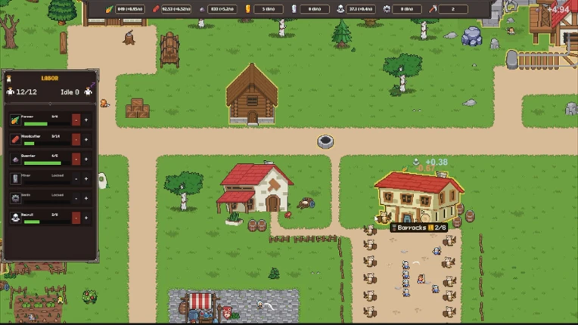Click the tree stump with axe
The image size is (578, 325).
pos(129,38)
